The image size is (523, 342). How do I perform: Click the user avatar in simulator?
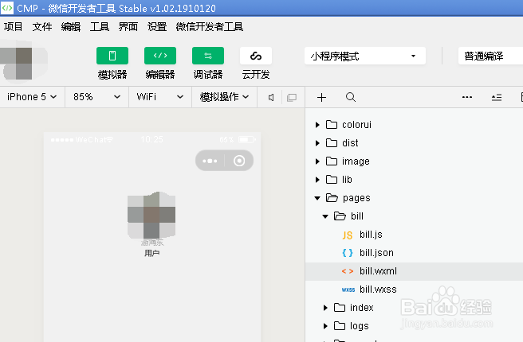[x=151, y=216]
